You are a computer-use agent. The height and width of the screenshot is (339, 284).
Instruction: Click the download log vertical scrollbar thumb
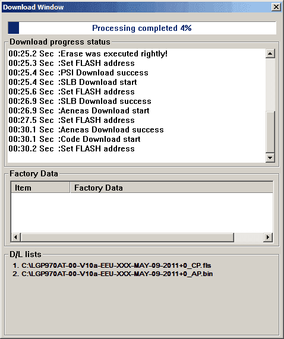tap(270, 132)
